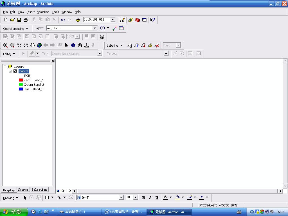Toggle the map.tif layer visibility
Image resolution: width=288 pixels, height=216 pixels.
(15, 71)
